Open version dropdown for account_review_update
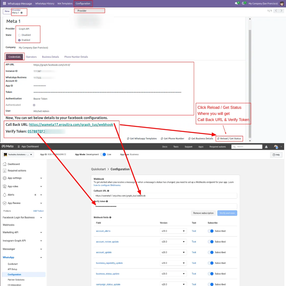Image resolution: width=286 pixels, height=286 pixels. [173, 242]
